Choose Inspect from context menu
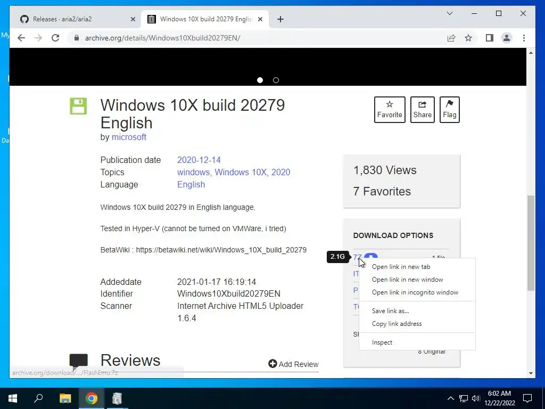Viewport: 545px width, 409px height. (x=417, y=342)
